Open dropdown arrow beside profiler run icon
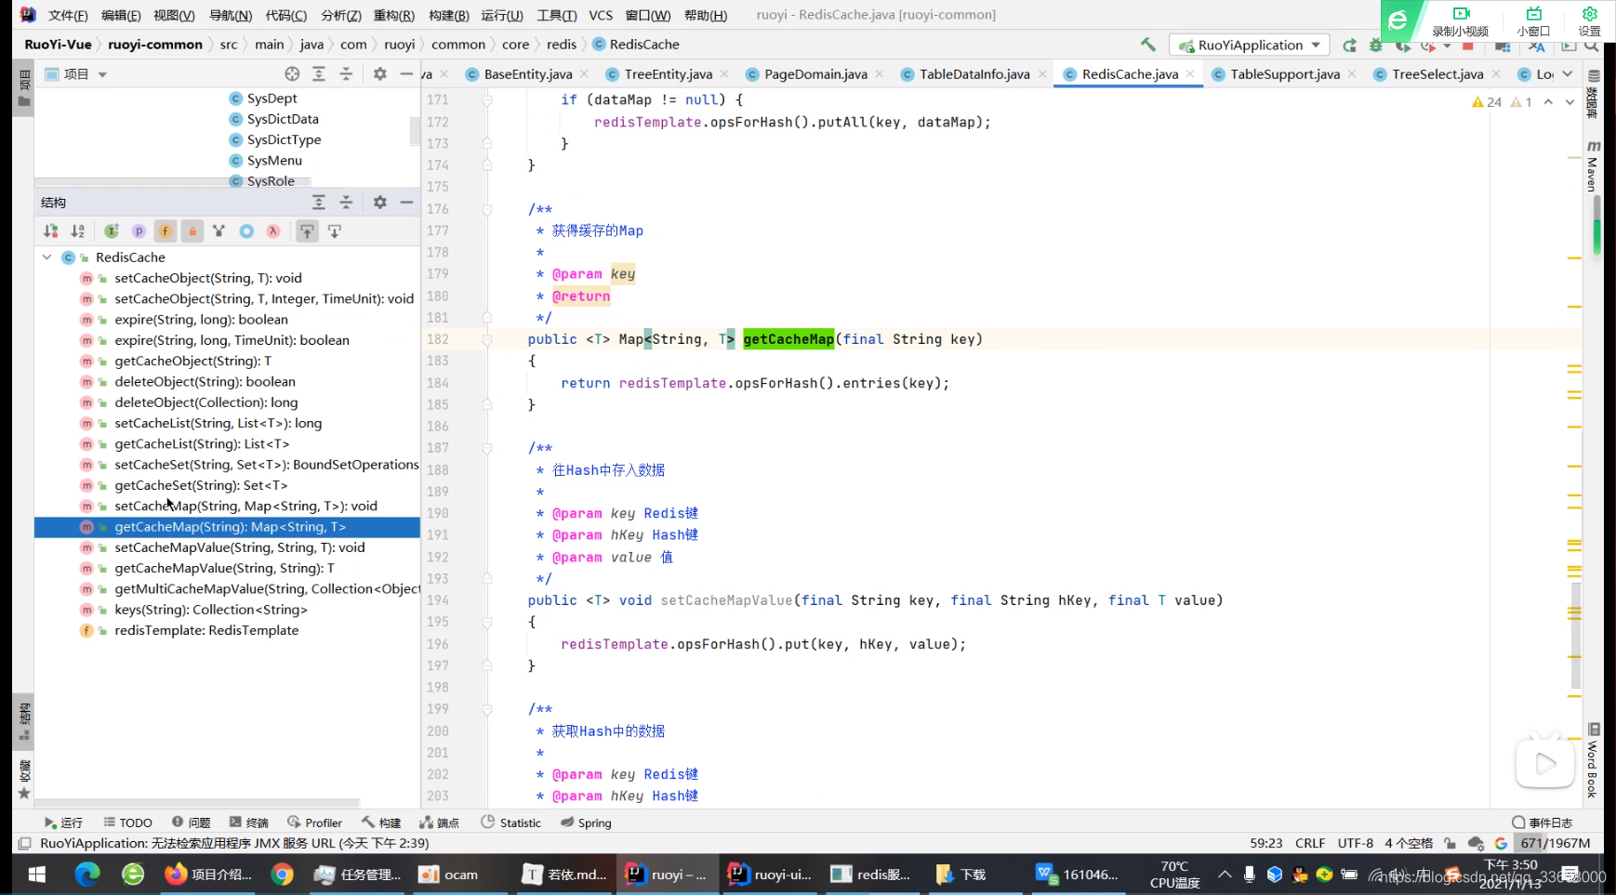Image resolution: width=1616 pixels, height=895 pixels. pos(1447,46)
